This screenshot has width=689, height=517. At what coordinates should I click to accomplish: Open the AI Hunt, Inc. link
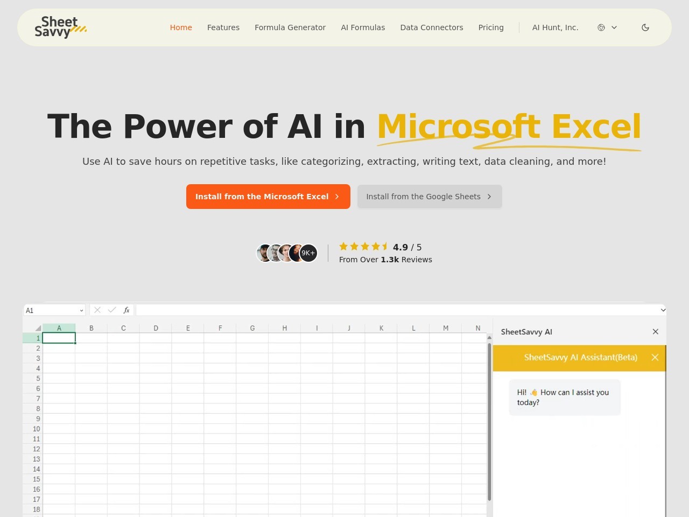click(556, 27)
